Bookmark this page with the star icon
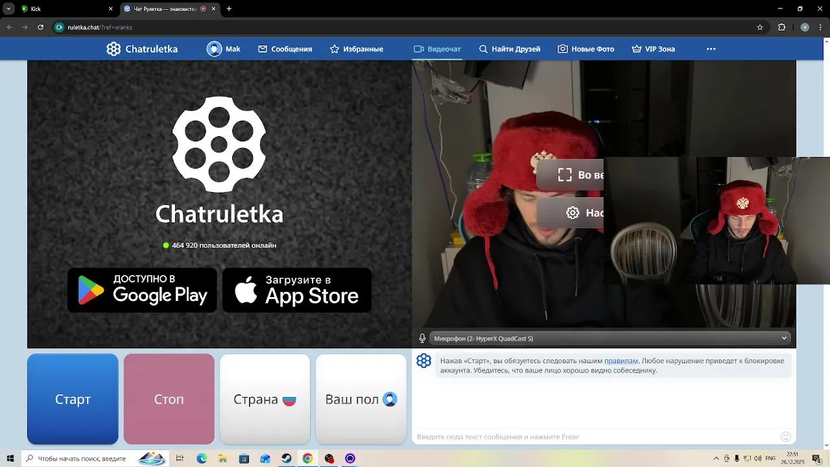This screenshot has height=467, width=830. [x=760, y=27]
